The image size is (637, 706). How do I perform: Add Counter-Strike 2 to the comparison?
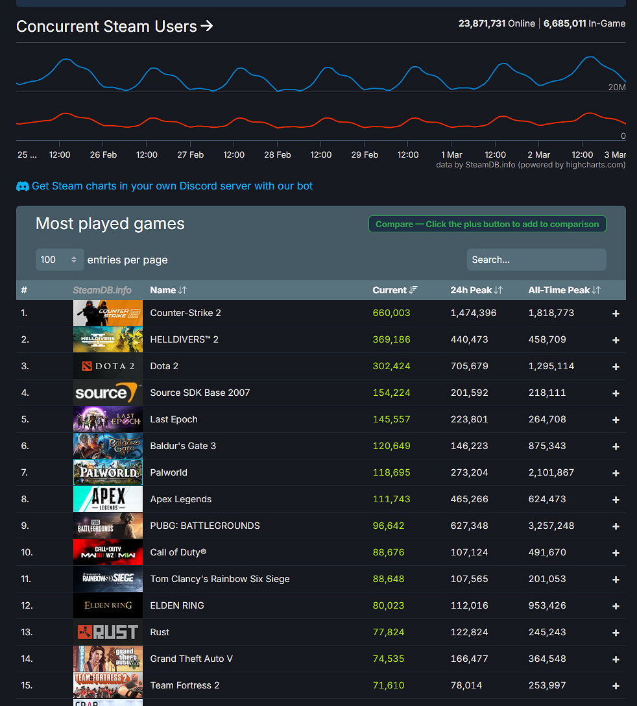click(x=615, y=313)
